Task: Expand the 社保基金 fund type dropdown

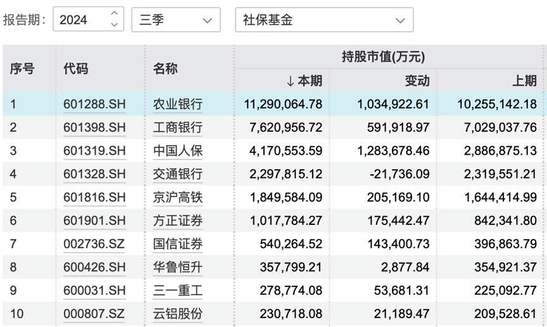Action: pos(324,20)
